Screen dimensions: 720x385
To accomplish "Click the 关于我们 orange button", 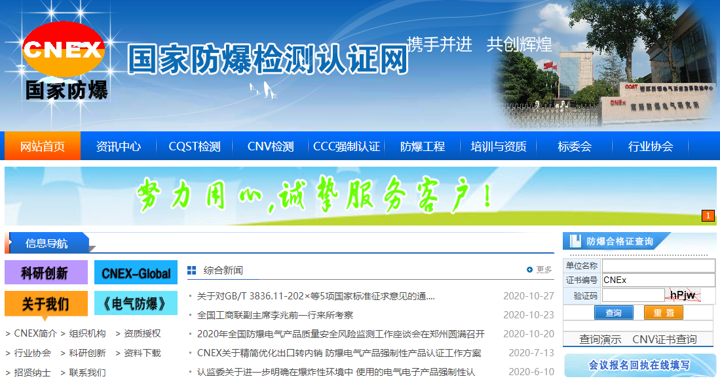I will click(46, 304).
